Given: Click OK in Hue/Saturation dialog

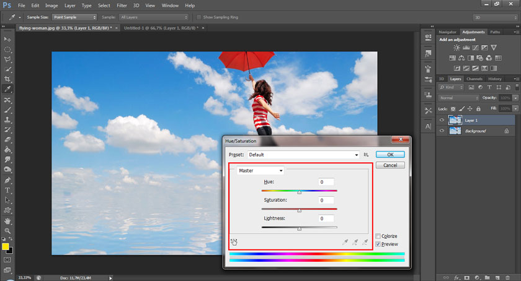Looking at the screenshot, I should point(390,155).
